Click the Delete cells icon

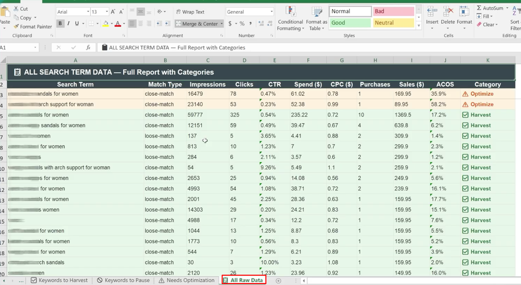tap(448, 18)
